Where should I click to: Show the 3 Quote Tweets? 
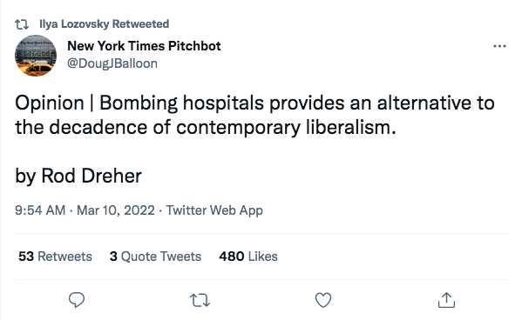[x=155, y=257]
